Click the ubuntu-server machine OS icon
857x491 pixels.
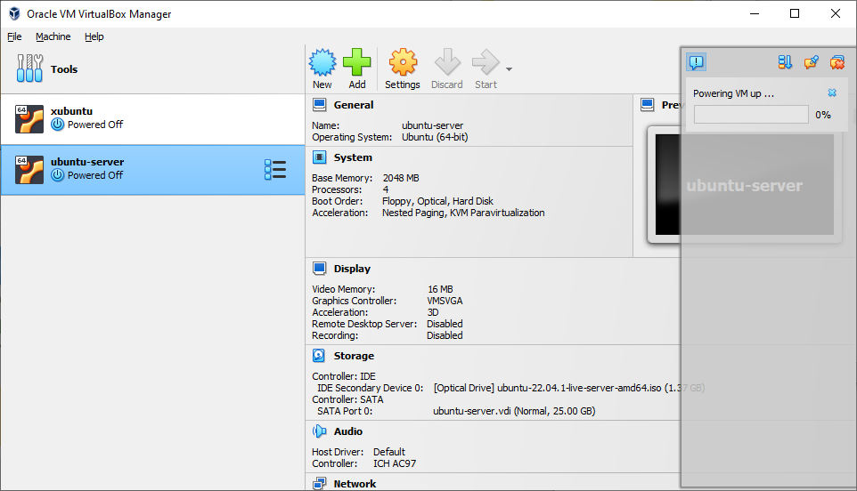29,170
